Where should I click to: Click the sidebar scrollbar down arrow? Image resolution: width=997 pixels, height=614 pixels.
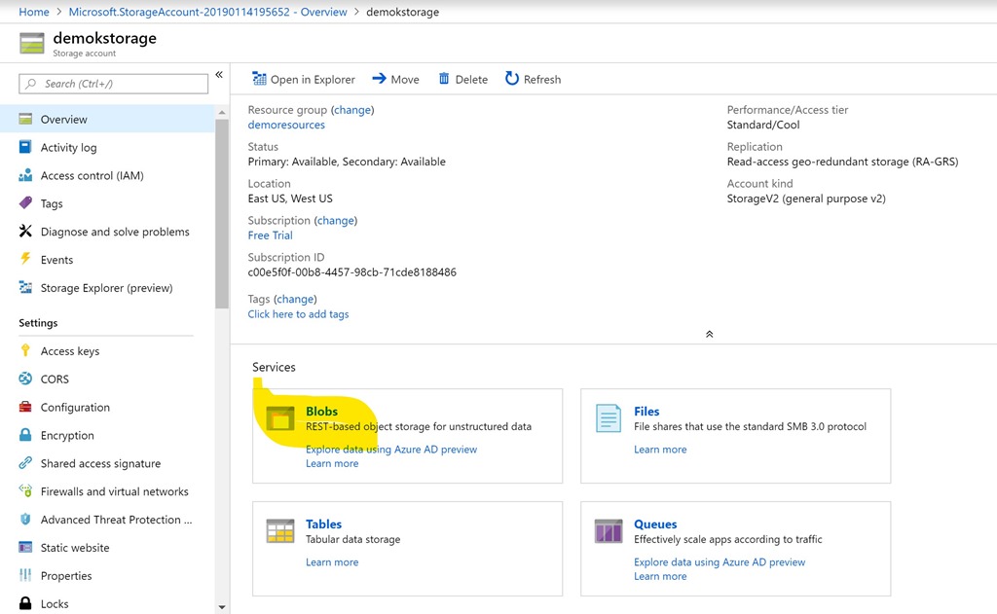221,607
